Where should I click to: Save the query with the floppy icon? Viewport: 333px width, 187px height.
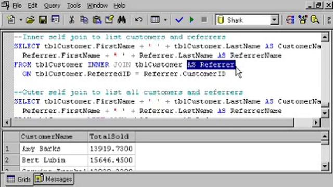point(43,20)
